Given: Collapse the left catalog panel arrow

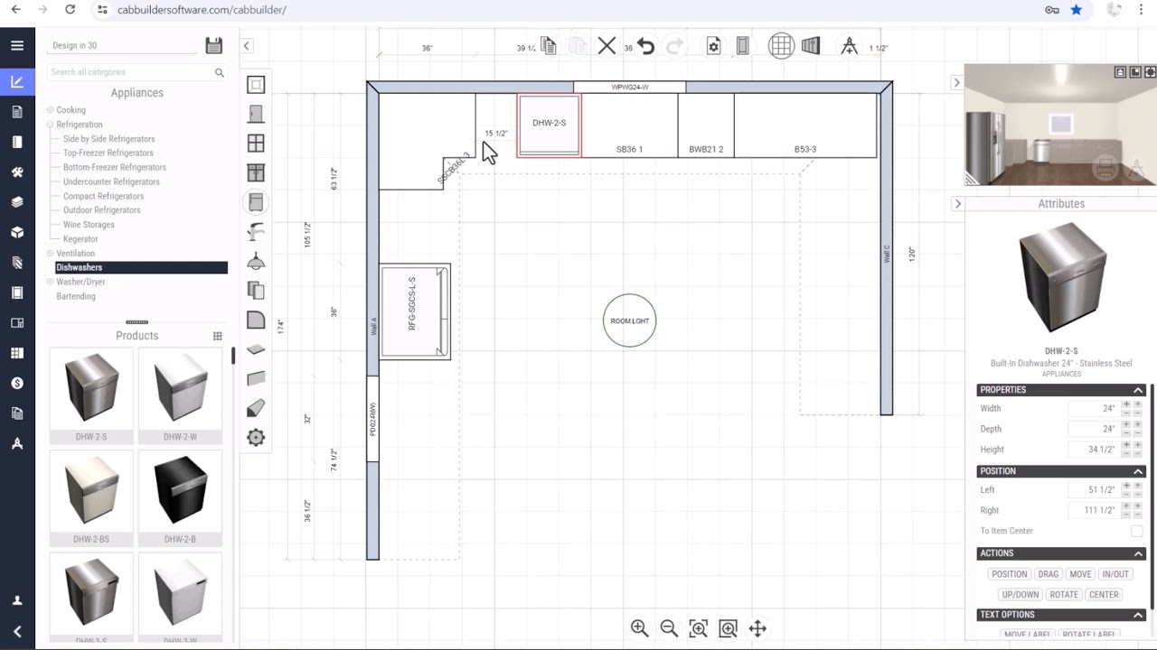Looking at the screenshot, I should click(x=246, y=46).
